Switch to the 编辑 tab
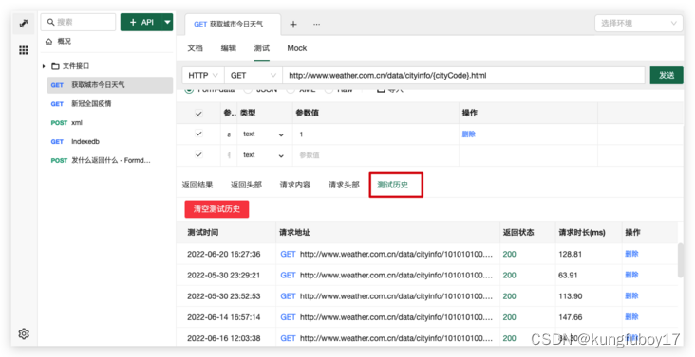The image size is (695, 357). pos(228,48)
